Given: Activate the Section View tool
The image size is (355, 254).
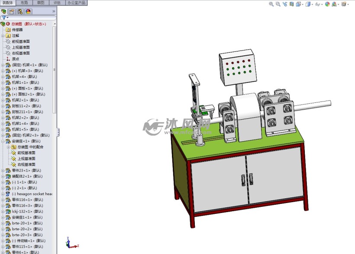Looking at the screenshot, I should click(x=291, y=4).
